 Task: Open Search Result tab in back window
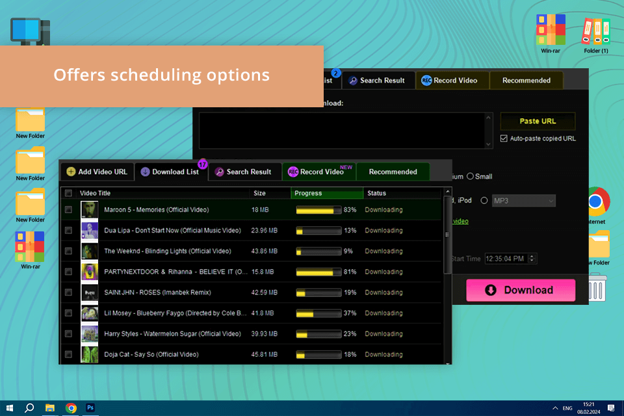coord(378,81)
